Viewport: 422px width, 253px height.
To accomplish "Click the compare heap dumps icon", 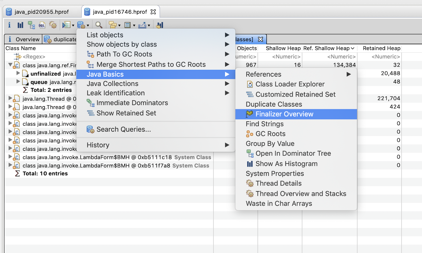I will pos(159,25).
